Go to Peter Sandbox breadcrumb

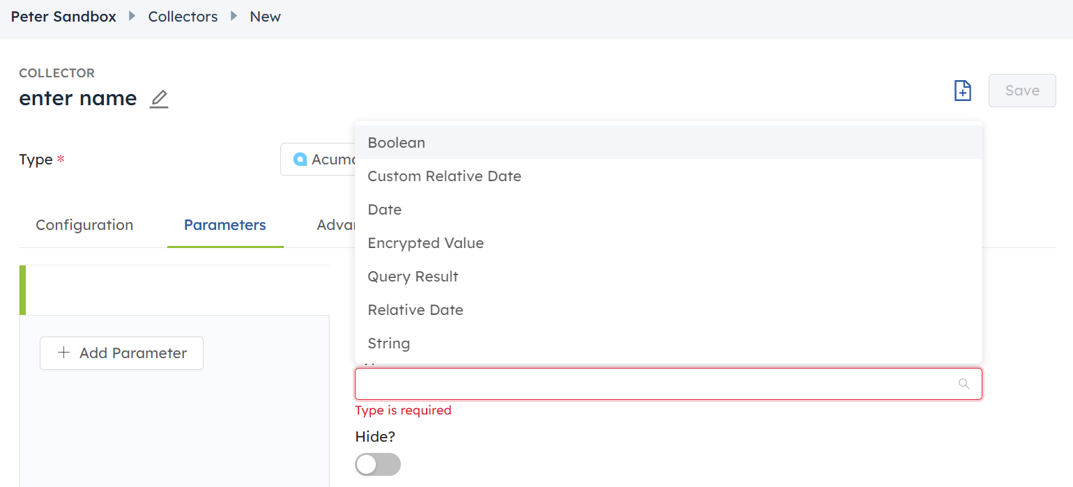(x=63, y=17)
